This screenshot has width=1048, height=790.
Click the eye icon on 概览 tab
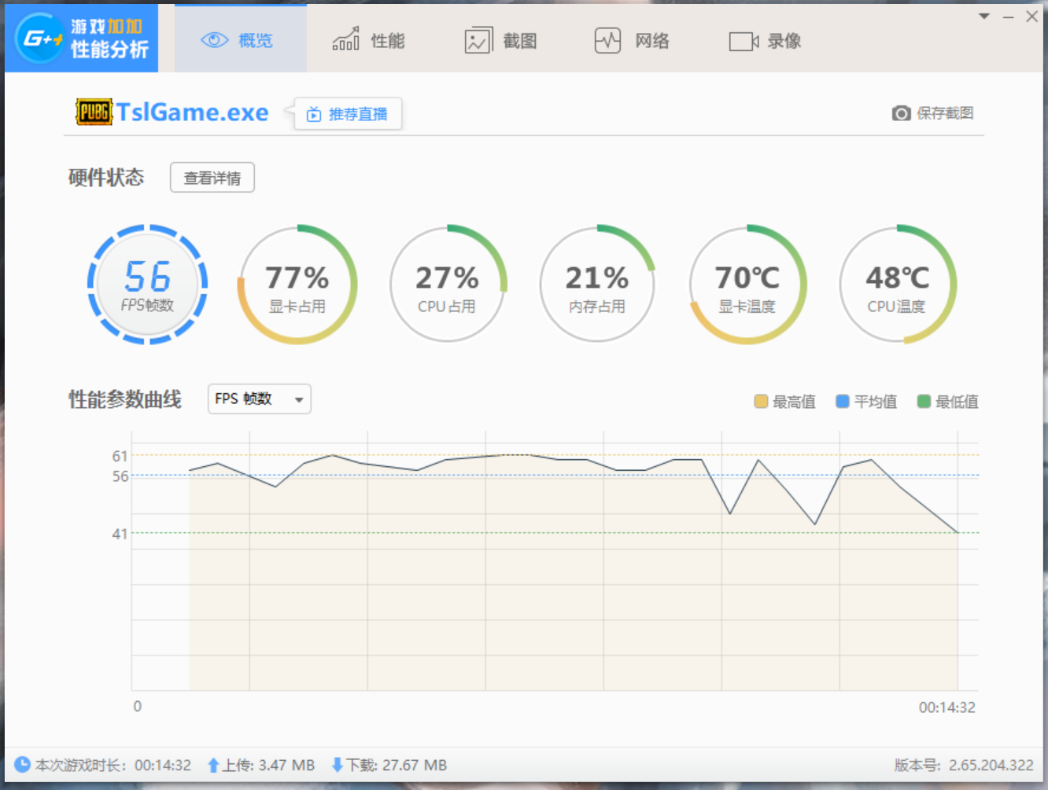tap(214, 40)
